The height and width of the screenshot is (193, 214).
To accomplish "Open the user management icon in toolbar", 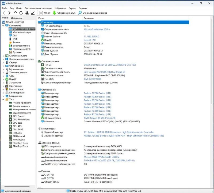I will point(27,13).
